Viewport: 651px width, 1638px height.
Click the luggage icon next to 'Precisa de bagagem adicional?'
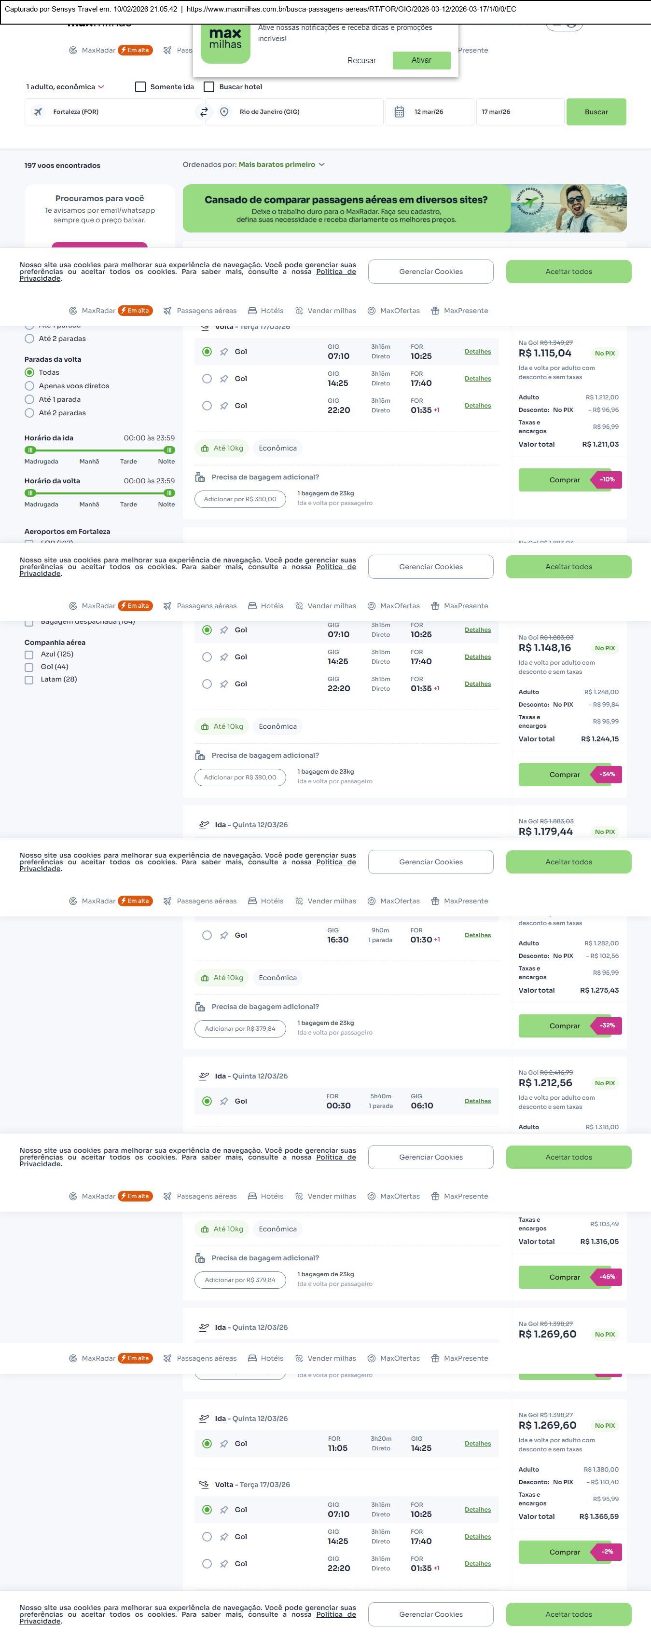coord(200,477)
